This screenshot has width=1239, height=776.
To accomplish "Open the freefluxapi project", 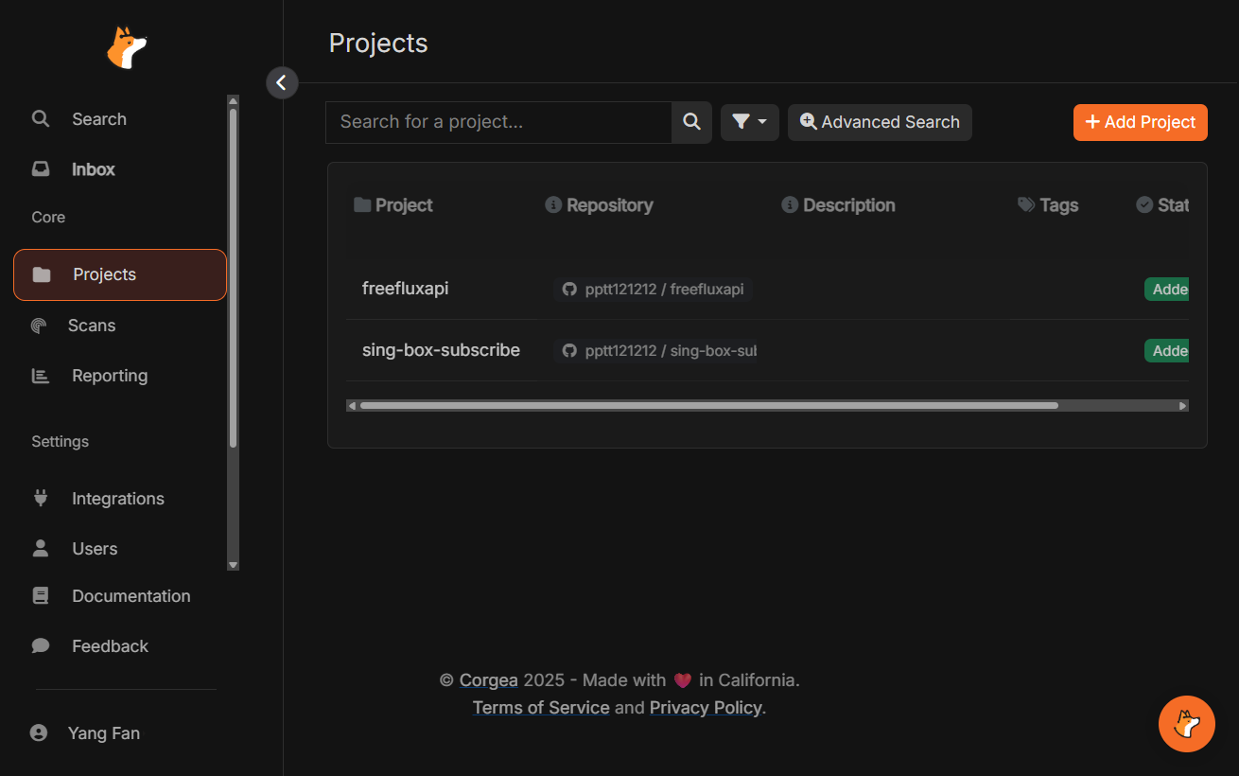I will coord(406,289).
